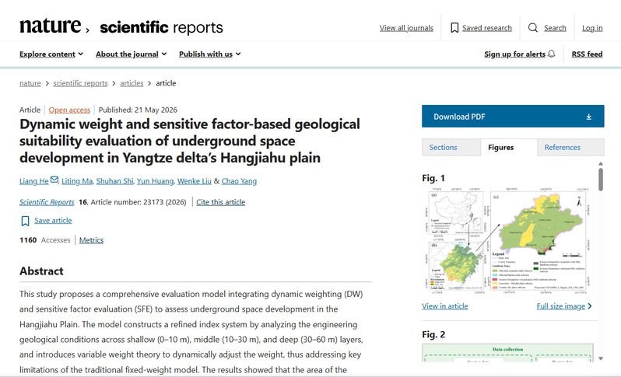Click Cite this article
621x377 pixels.
pyautogui.click(x=220, y=202)
